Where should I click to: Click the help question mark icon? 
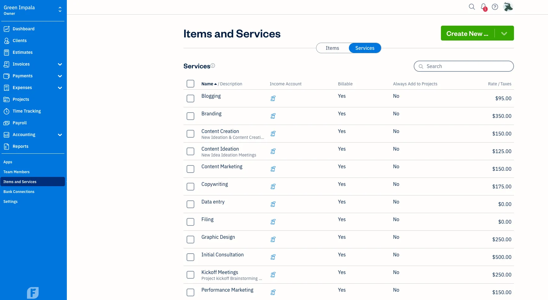[x=495, y=7]
